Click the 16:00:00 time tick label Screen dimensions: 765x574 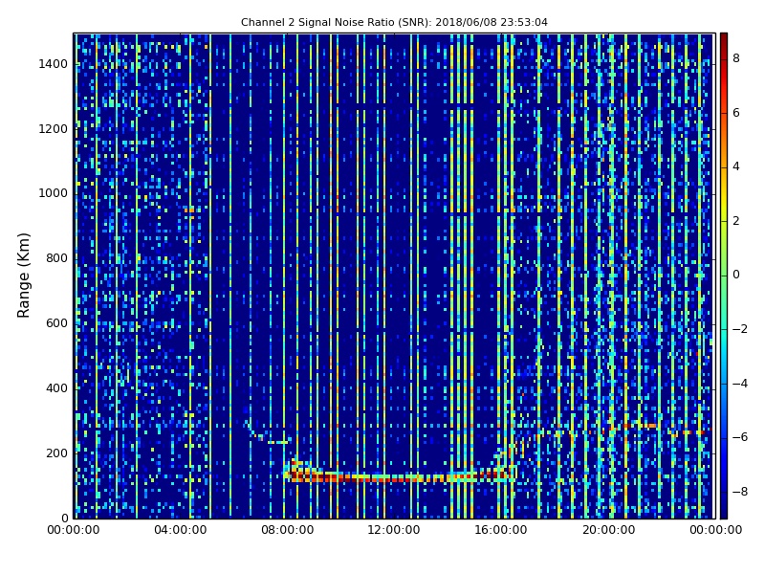pyautogui.click(x=501, y=530)
